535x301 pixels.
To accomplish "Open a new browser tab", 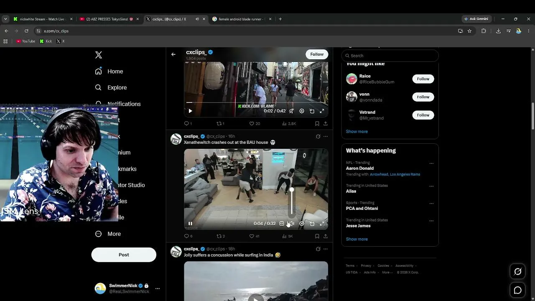I will tap(280, 19).
